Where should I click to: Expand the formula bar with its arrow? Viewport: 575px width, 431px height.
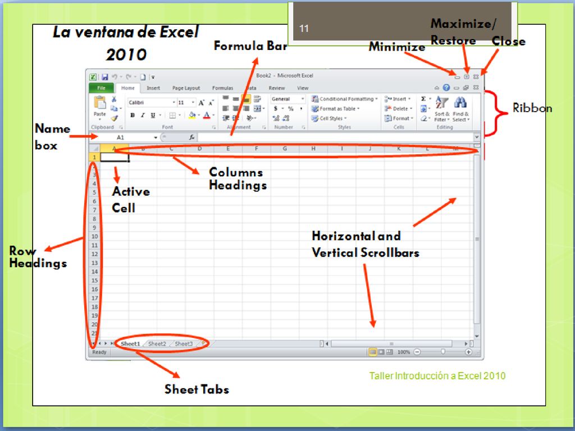tap(476, 137)
